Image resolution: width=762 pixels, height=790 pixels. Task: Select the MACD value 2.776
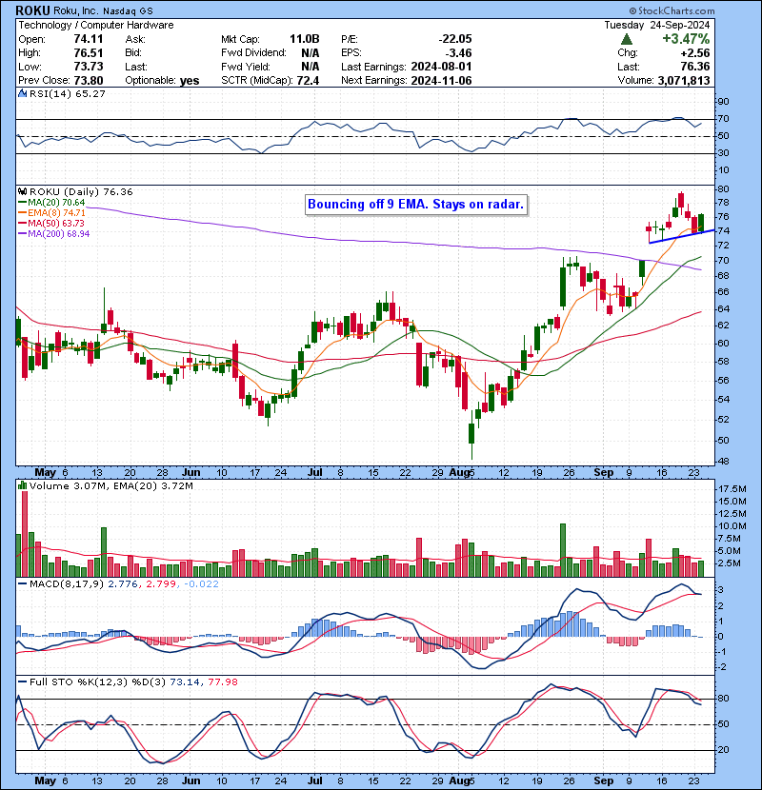[123, 584]
